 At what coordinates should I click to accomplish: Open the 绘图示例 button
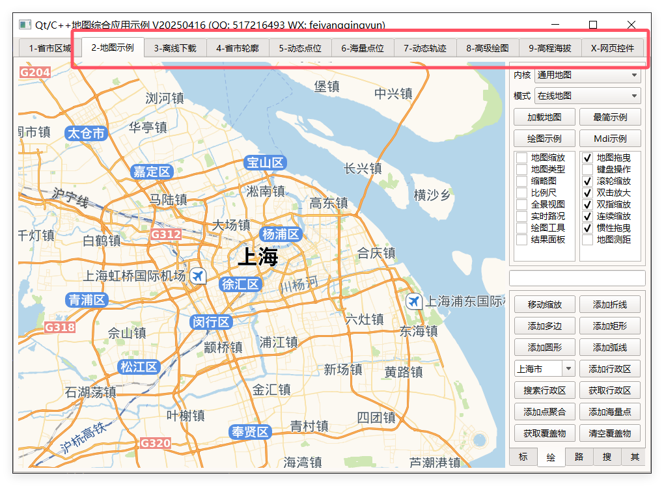coord(545,139)
